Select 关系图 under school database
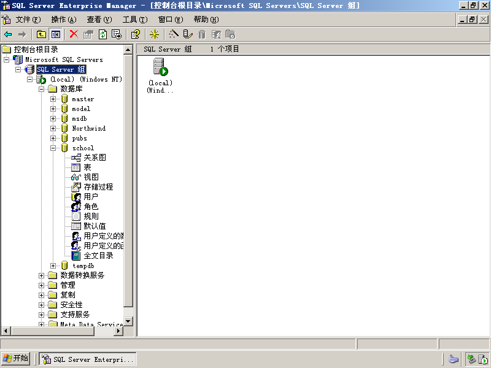The image size is (491, 368). tap(95, 158)
